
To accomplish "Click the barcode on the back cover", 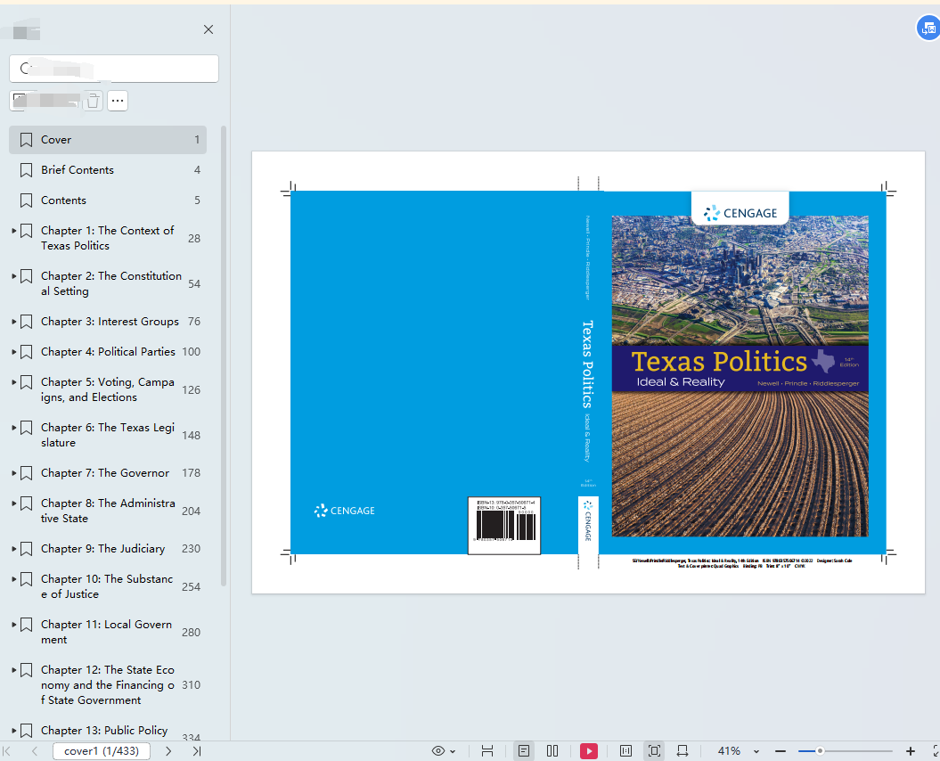I will [x=504, y=526].
